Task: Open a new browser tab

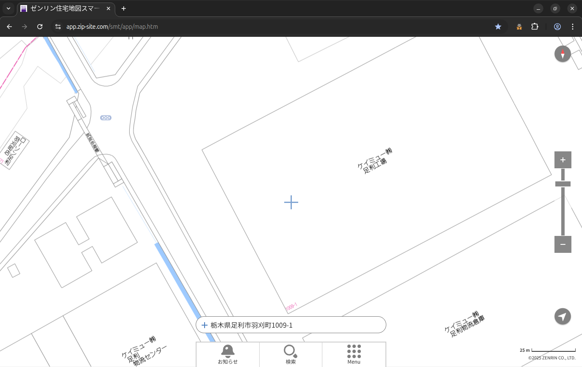Action: click(124, 8)
